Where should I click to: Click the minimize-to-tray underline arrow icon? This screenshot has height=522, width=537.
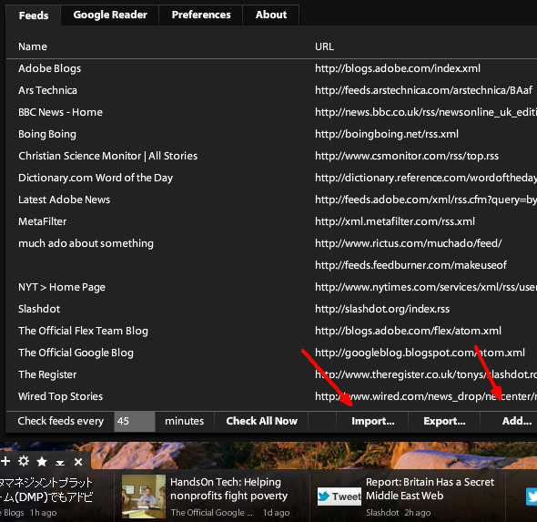pyautogui.click(x=60, y=463)
